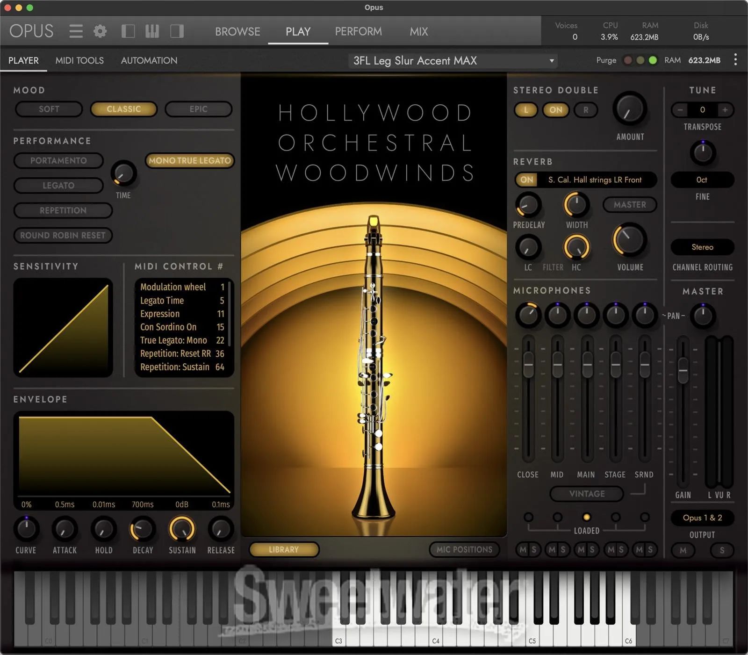The image size is (748, 655).
Task: Switch to the PLAY page
Action: click(298, 31)
